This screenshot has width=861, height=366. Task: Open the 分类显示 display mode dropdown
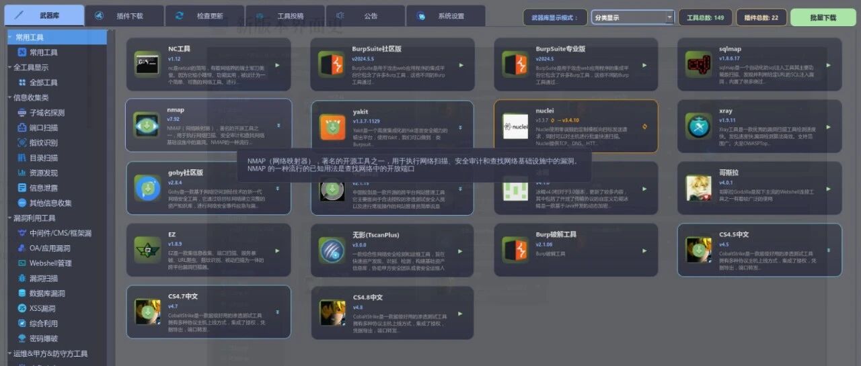click(633, 17)
